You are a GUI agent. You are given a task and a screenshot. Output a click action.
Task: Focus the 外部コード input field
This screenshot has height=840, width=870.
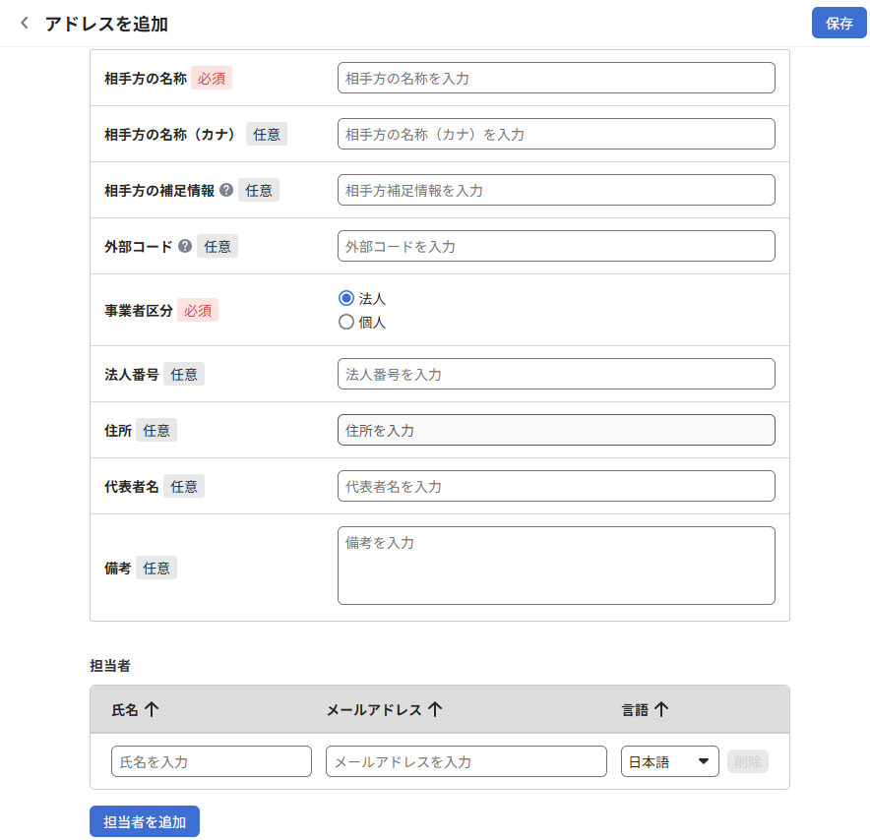tap(556, 246)
